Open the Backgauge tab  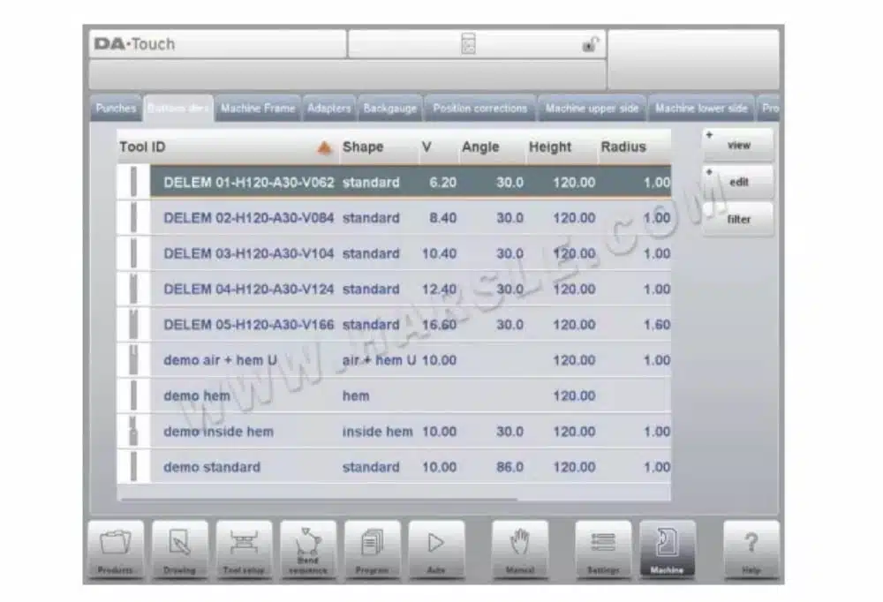[x=390, y=108]
